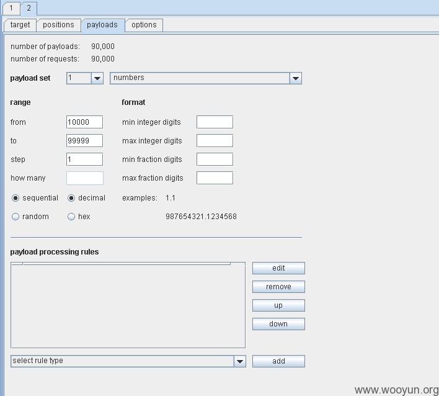
Task: Click the payload set label
Action: click(30, 78)
